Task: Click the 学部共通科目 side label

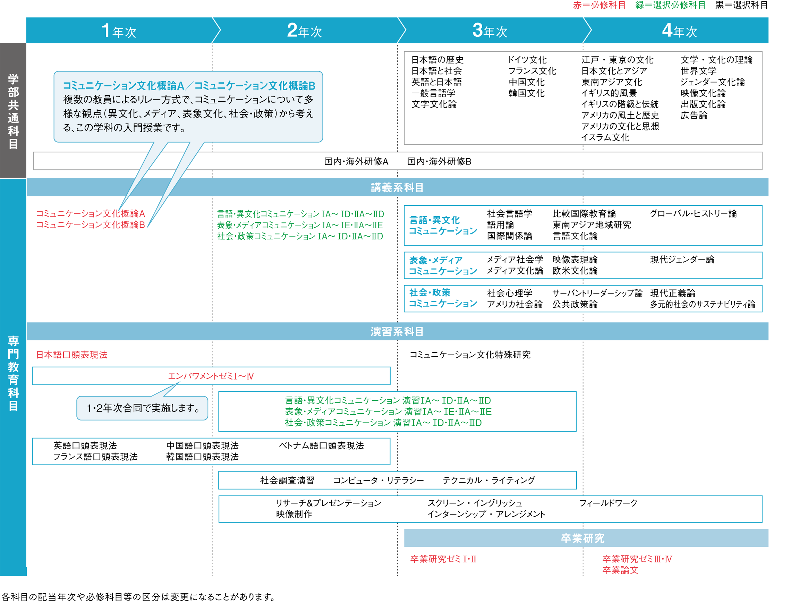Action: click(13, 111)
